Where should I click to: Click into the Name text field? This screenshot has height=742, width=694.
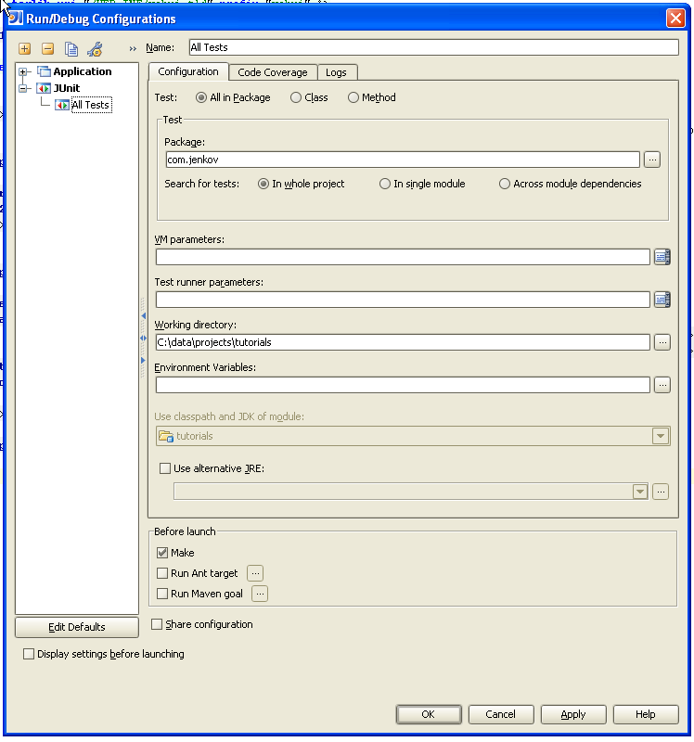432,47
